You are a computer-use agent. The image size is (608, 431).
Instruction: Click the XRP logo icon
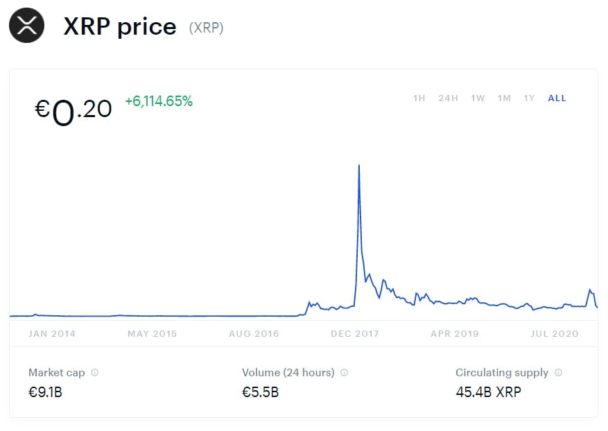pos(26,26)
